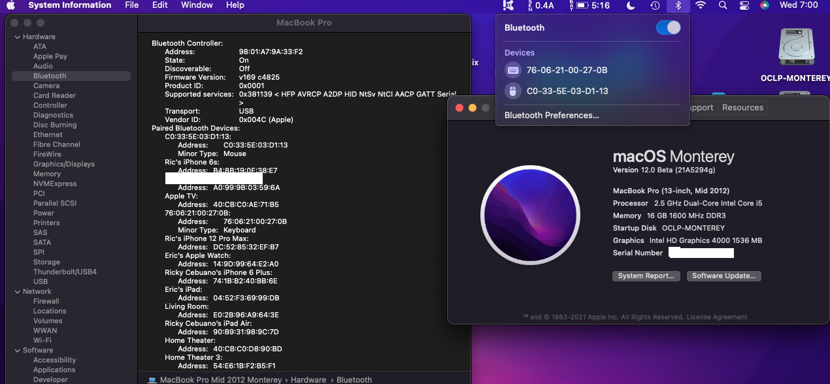
Task: Select Accessibility in the sidebar
Action: click(x=55, y=360)
